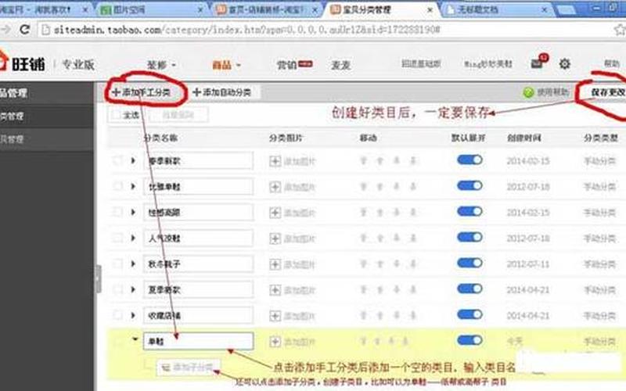The width and height of the screenshot is (626, 391).
Task: Expand the 收藏店铺 category arrow
Action: coord(133,315)
